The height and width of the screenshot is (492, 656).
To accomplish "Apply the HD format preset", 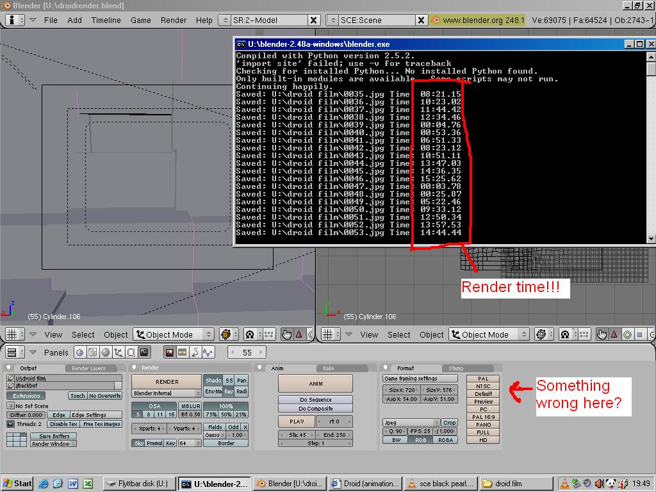I will pyautogui.click(x=483, y=439).
